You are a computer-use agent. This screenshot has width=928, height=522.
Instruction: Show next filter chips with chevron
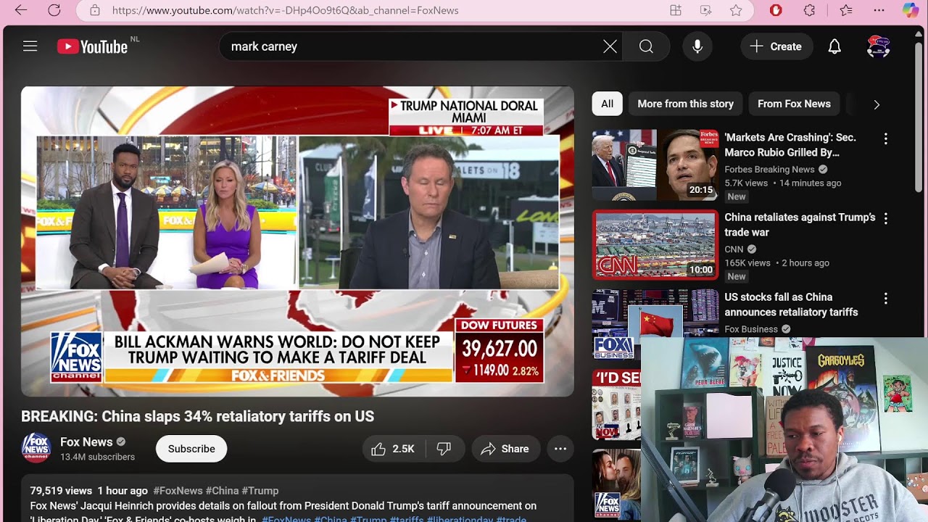tap(877, 104)
